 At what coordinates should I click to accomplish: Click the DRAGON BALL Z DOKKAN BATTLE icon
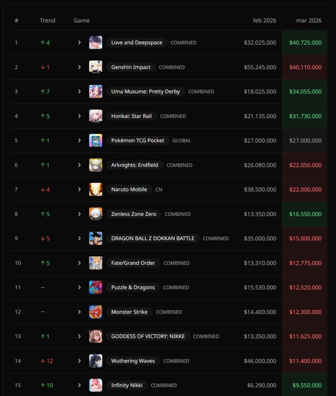(96, 238)
